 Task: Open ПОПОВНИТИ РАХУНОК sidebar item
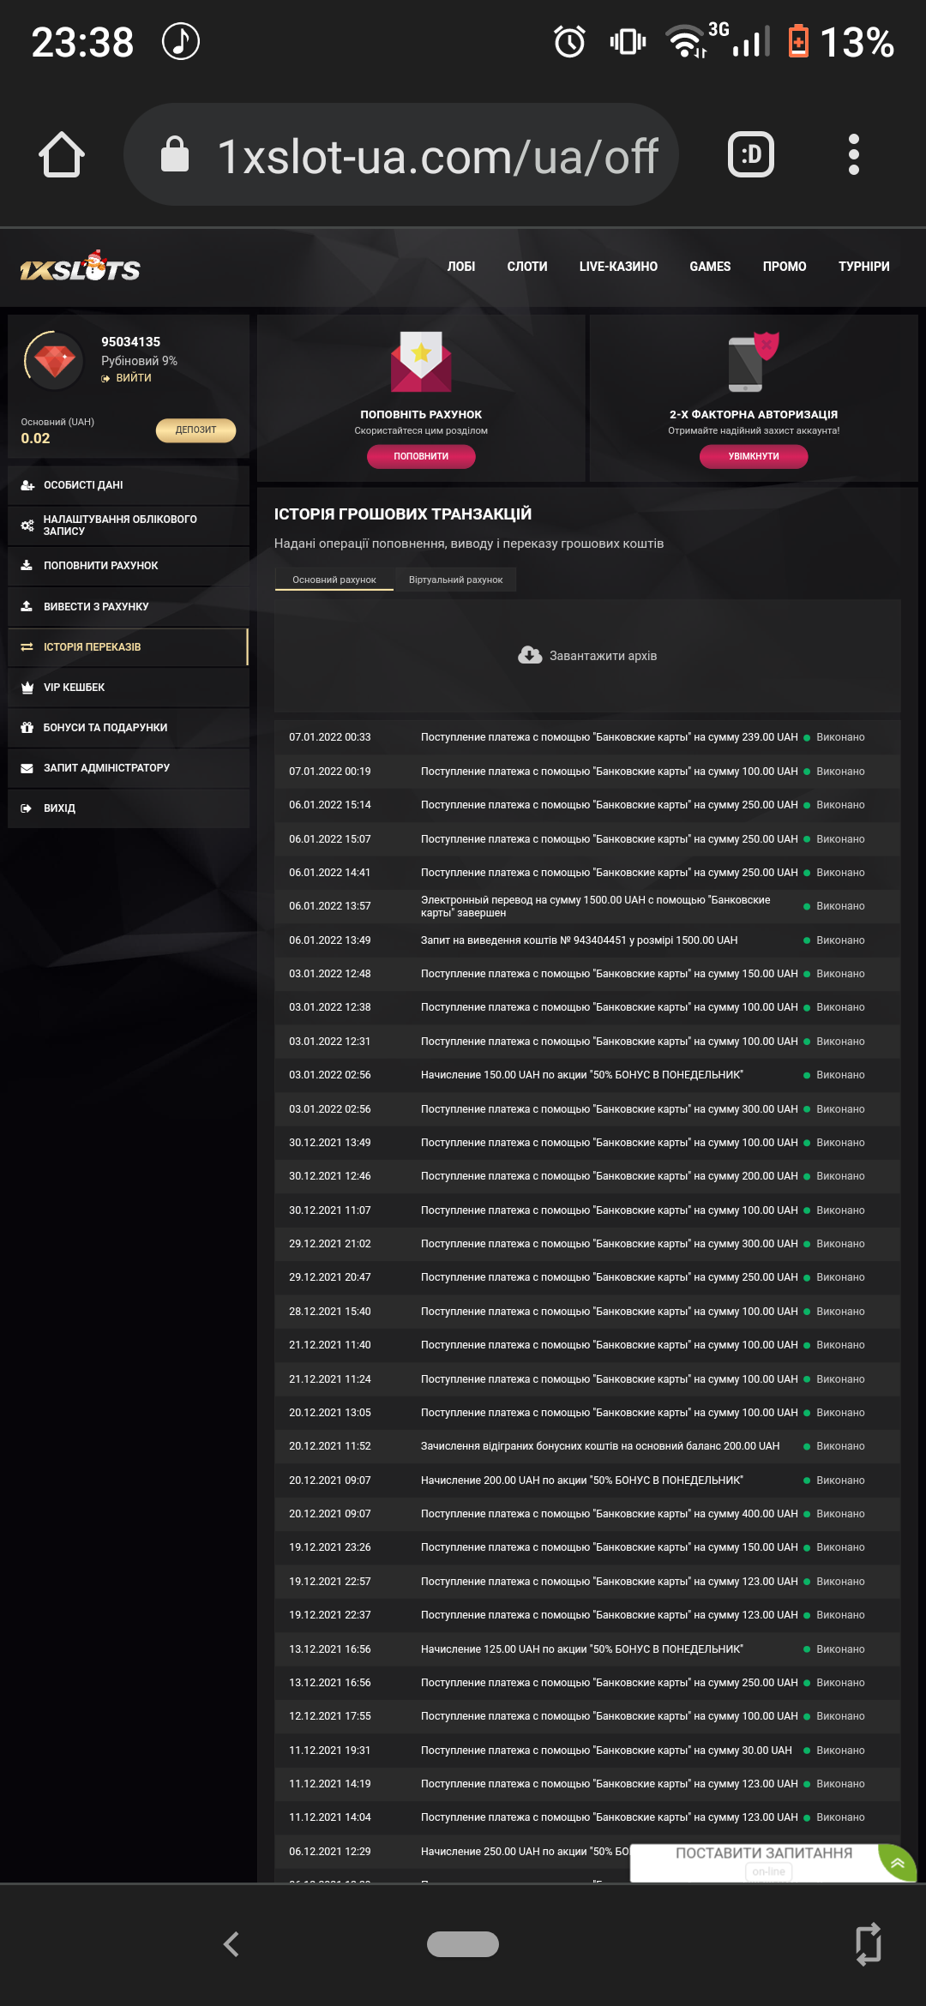(129, 566)
